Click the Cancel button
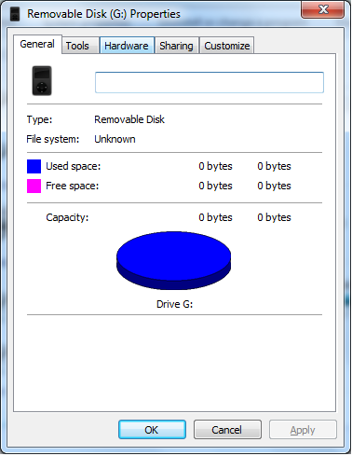The width and height of the screenshot is (352, 456). point(227,430)
